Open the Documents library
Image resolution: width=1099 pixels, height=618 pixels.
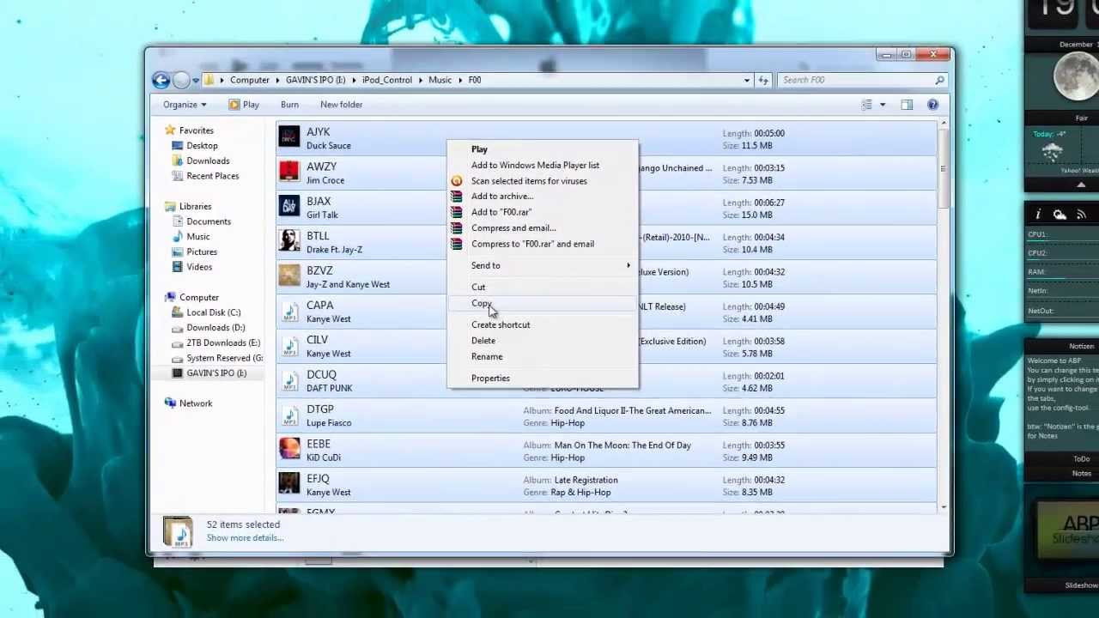(209, 221)
